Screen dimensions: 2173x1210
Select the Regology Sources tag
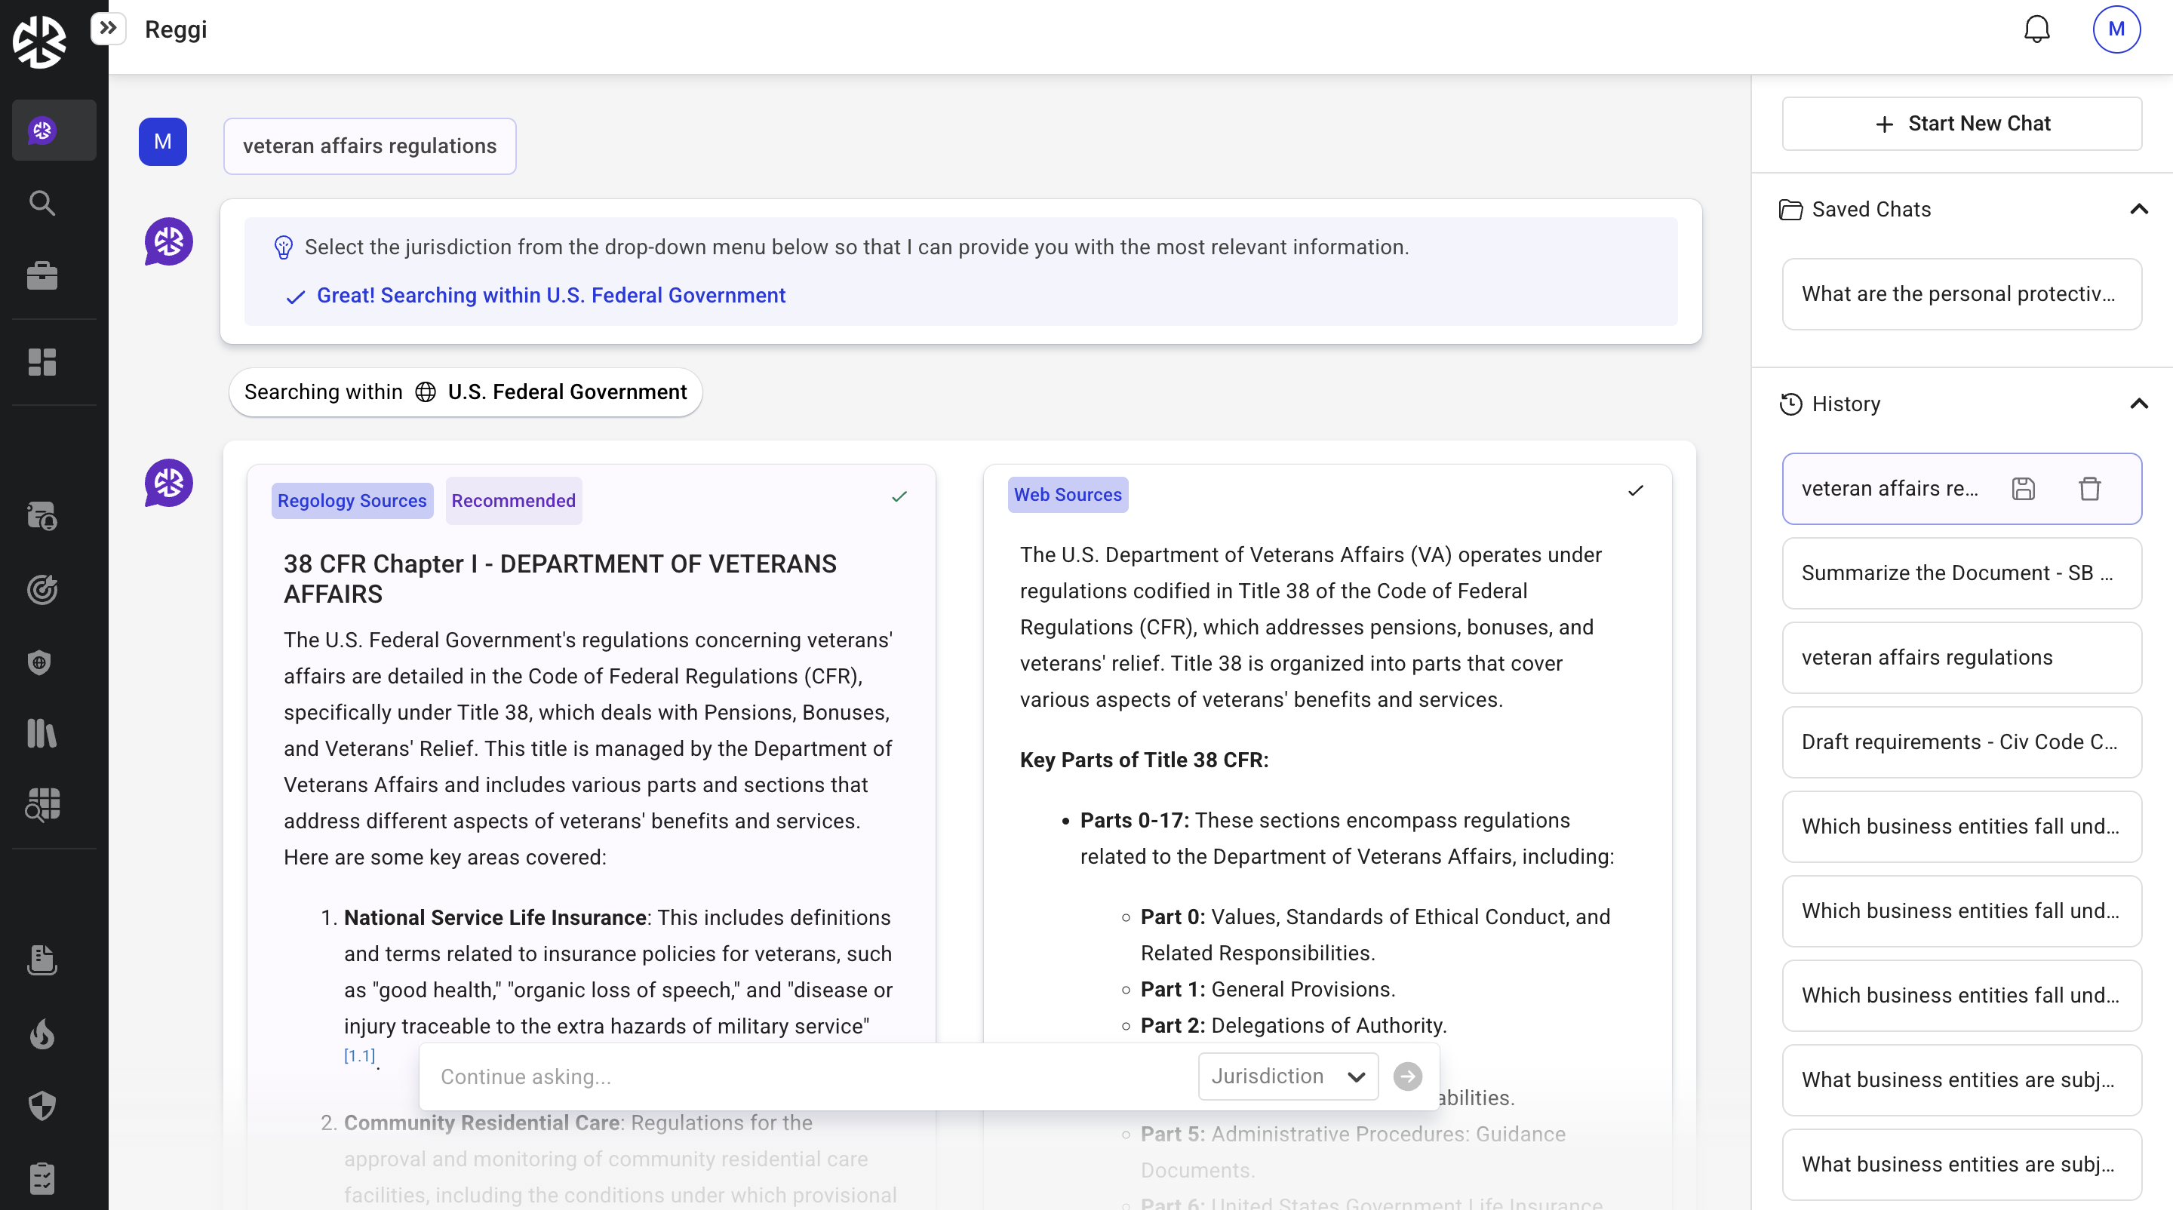(x=352, y=501)
